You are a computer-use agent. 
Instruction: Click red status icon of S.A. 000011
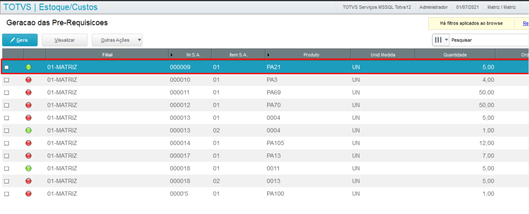click(x=28, y=92)
